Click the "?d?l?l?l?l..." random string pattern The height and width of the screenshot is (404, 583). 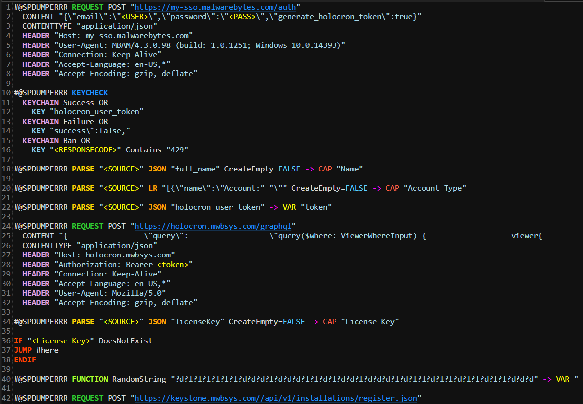[x=354, y=379]
